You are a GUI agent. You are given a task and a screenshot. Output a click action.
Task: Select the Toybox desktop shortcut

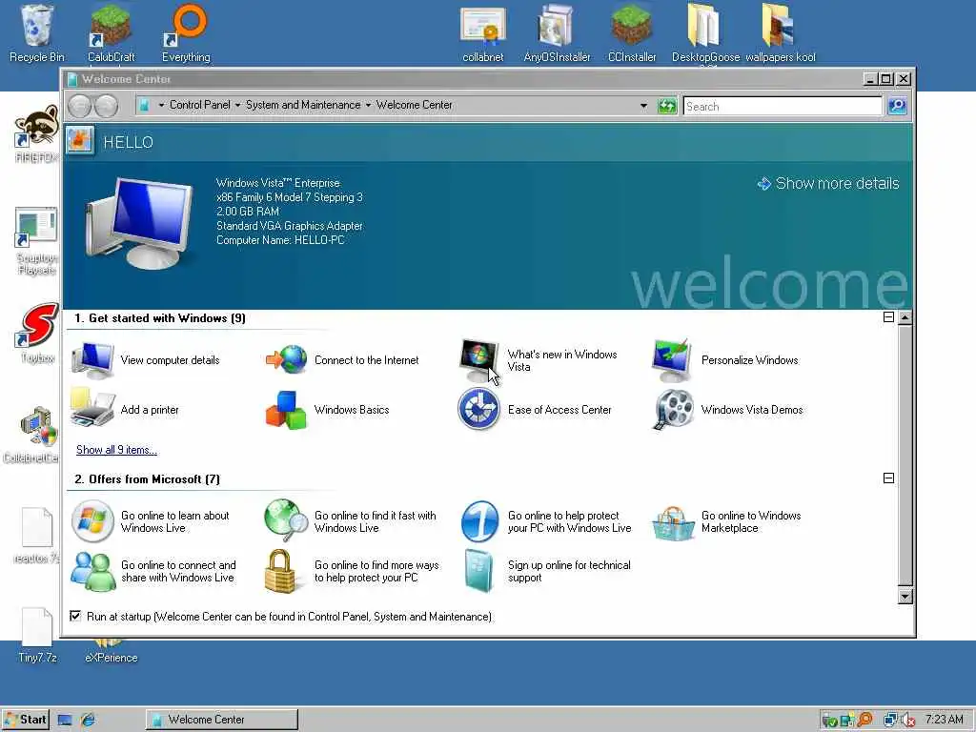[37, 333]
